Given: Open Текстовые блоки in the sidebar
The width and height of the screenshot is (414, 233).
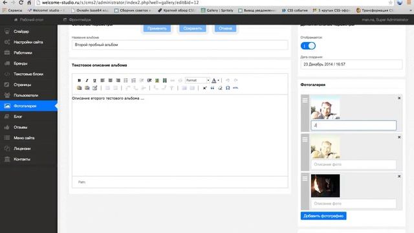Looking at the screenshot, I should [28, 74].
